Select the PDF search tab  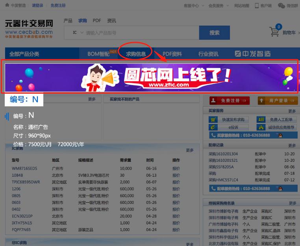point(97,20)
